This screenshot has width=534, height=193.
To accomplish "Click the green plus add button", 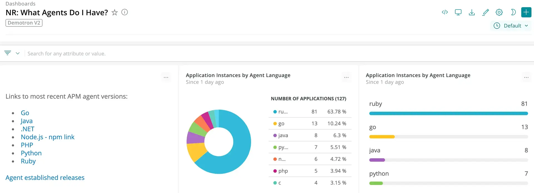I will click(x=526, y=12).
